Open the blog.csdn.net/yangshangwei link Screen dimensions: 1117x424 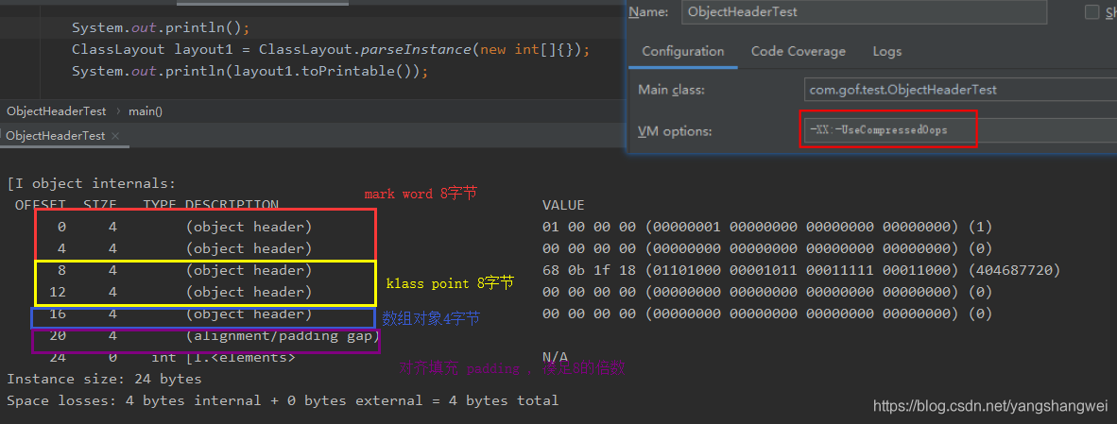pyautogui.click(x=990, y=406)
